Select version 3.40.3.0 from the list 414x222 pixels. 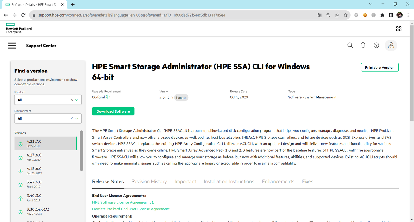click(x=46, y=198)
